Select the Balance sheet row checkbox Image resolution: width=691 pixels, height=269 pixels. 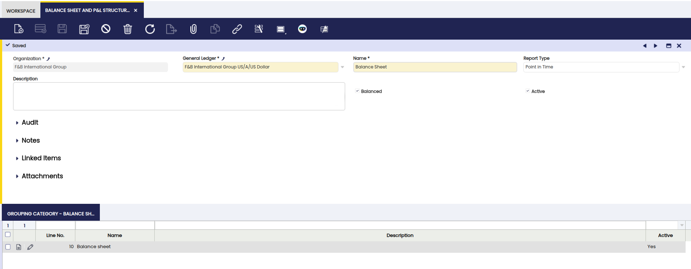(8, 247)
